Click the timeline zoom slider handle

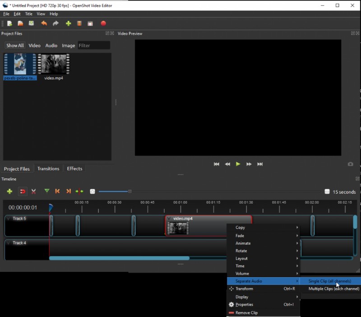[130, 191]
